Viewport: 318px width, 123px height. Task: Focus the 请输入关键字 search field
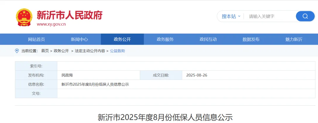pyautogui.click(x=269, y=16)
